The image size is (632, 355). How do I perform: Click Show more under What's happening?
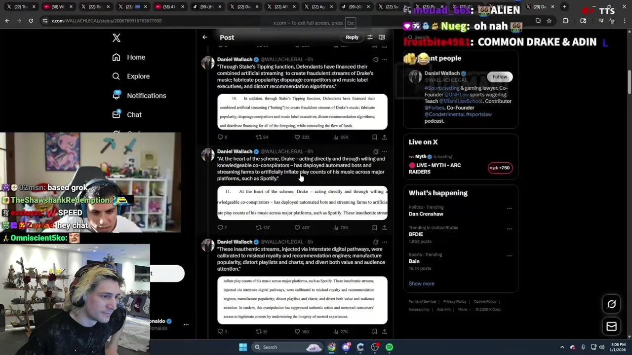[421, 284]
